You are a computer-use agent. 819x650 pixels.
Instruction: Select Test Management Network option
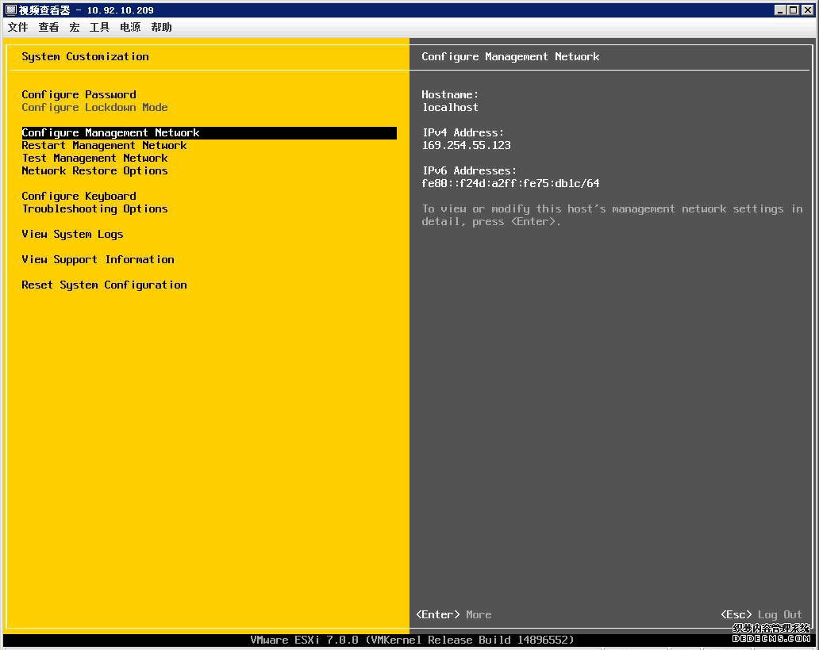[x=94, y=158]
